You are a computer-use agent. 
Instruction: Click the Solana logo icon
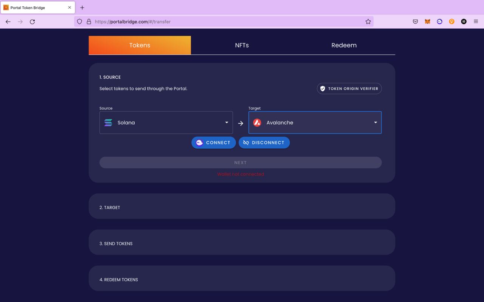click(x=108, y=123)
